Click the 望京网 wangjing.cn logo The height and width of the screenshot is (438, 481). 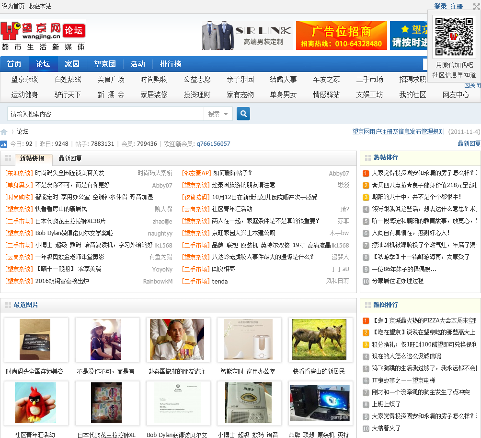pos(43,35)
